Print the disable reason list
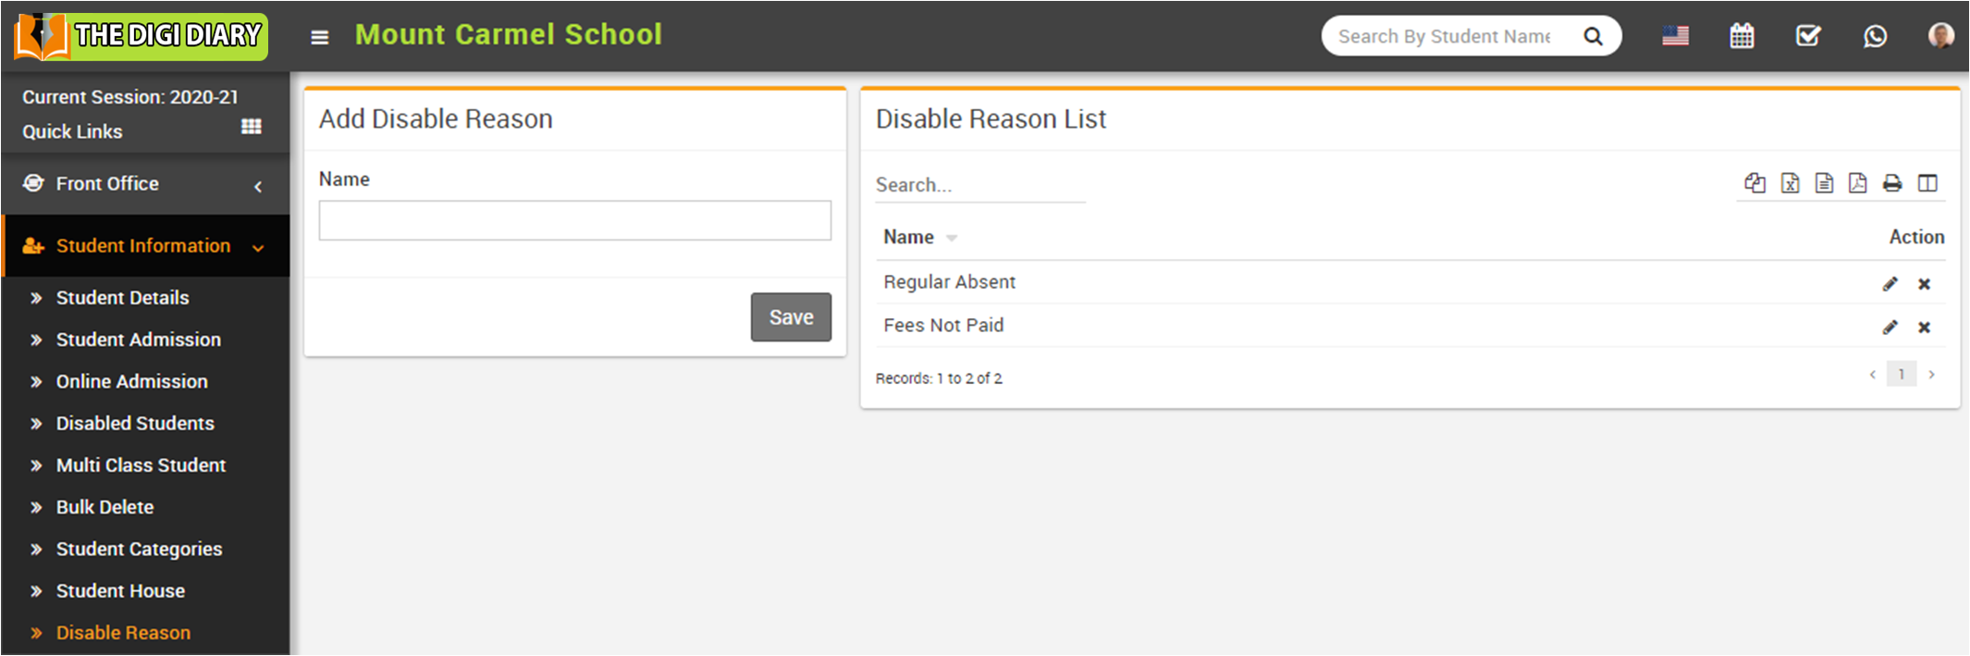 [1892, 183]
